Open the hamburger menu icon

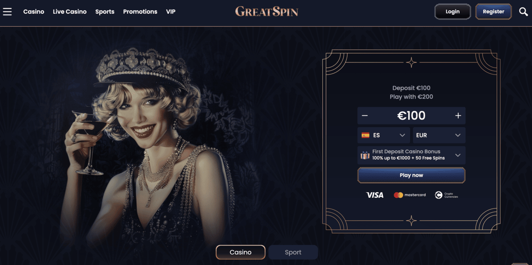point(7,12)
